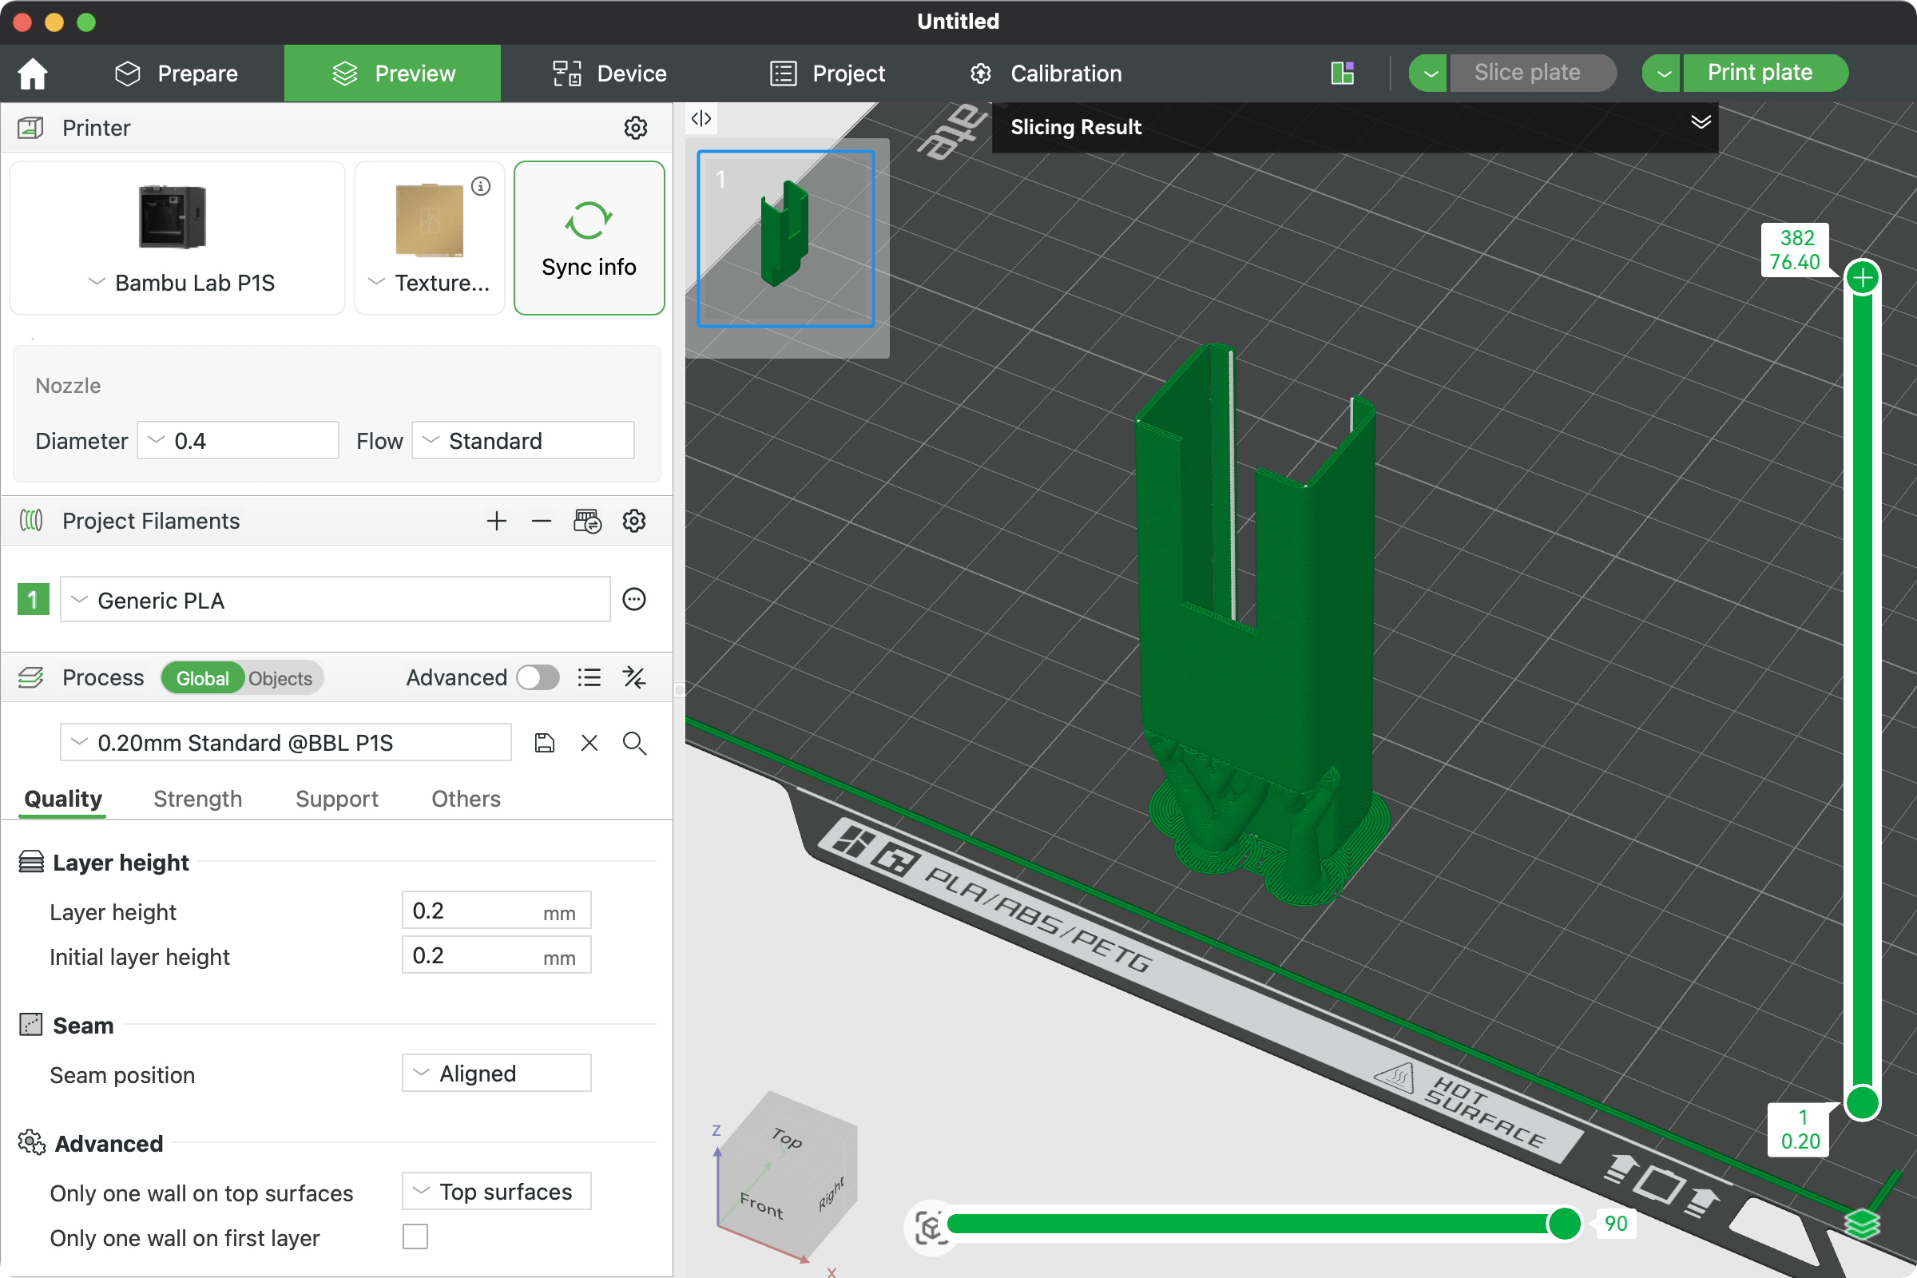Collapse the sidebar panel arrows icon

tap(701, 119)
